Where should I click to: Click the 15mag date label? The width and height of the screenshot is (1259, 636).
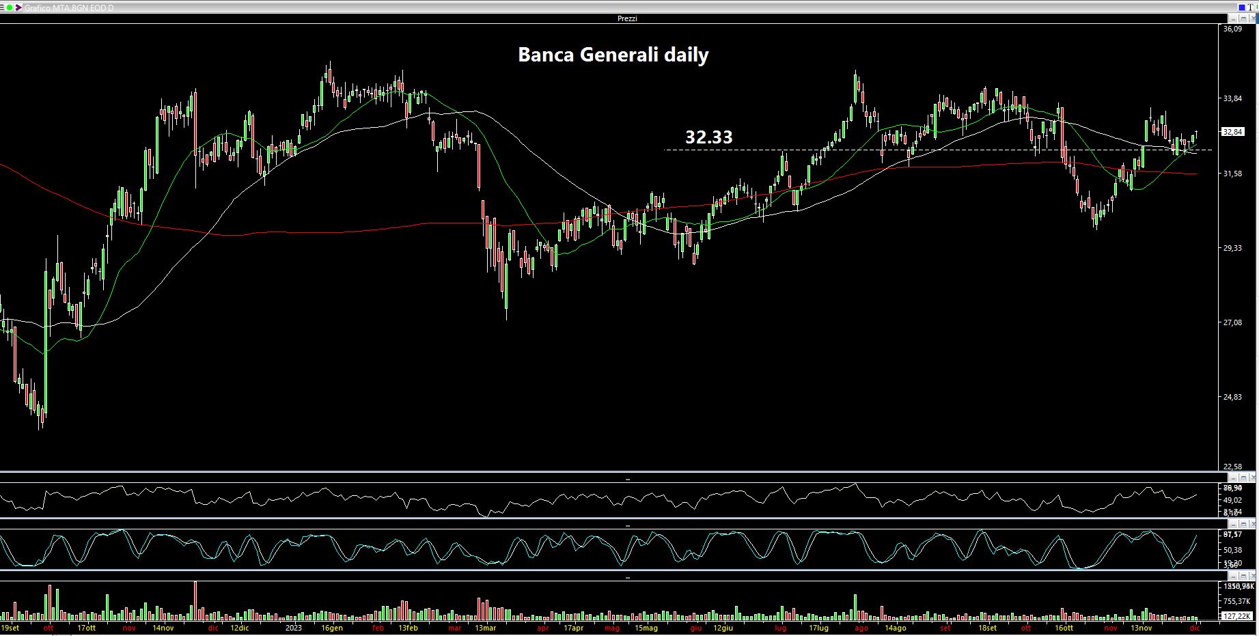click(646, 628)
